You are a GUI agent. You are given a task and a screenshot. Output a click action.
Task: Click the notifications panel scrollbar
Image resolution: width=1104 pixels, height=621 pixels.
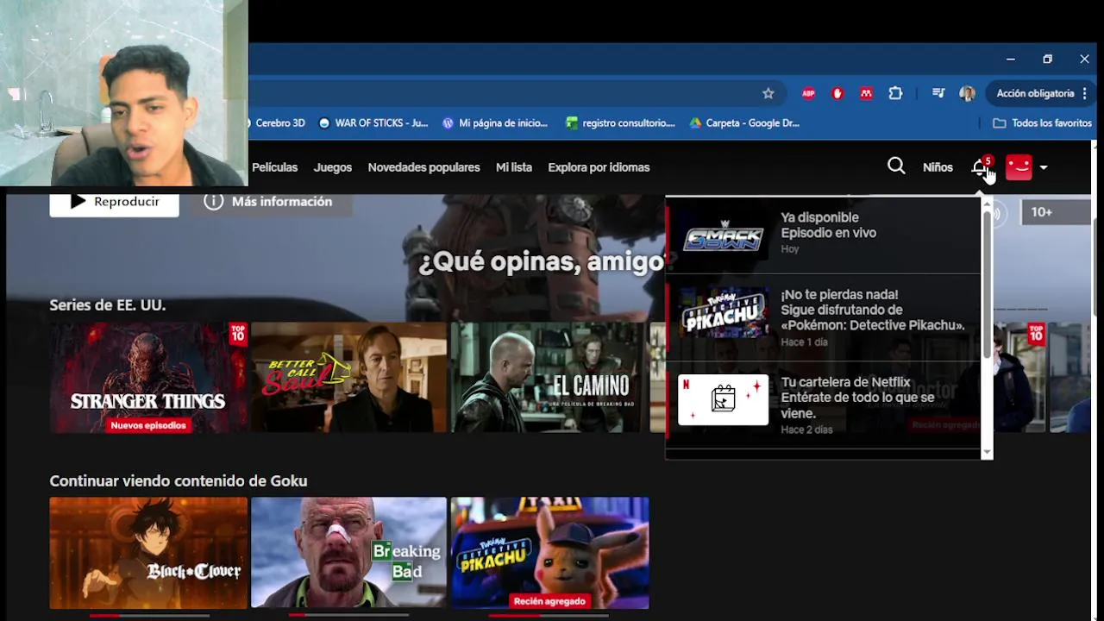988,285
